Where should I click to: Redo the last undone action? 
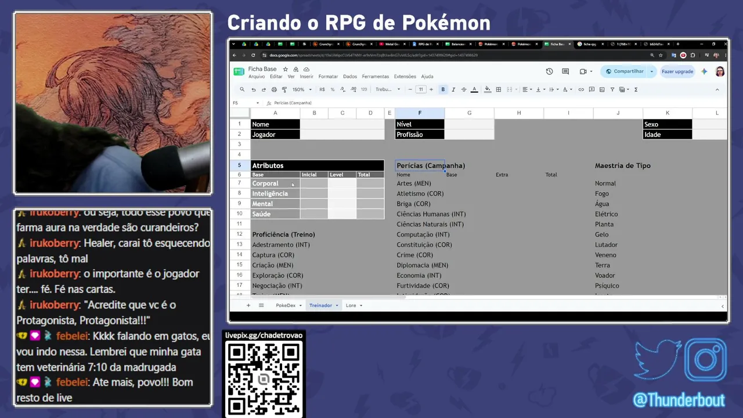click(x=264, y=89)
